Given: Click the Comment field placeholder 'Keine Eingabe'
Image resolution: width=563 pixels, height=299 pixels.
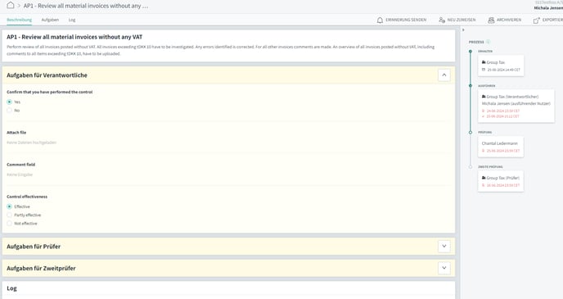Looking at the screenshot, I should [20, 174].
